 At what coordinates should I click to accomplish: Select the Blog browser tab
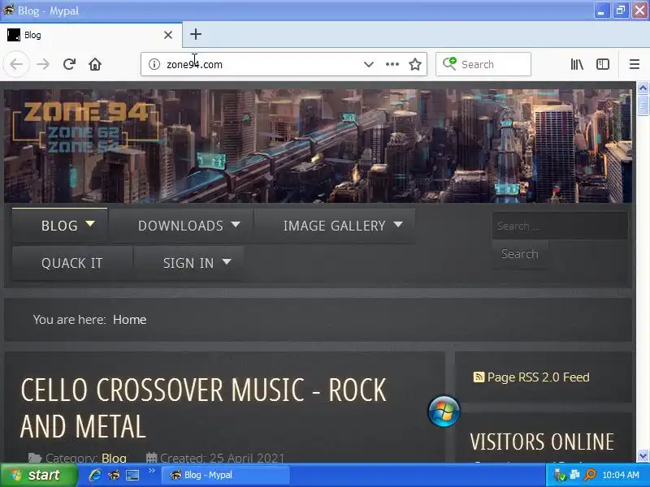[x=91, y=35]
